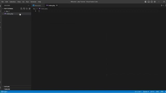
Task: Expand the TIMELINE section
Action: (3, 89)
